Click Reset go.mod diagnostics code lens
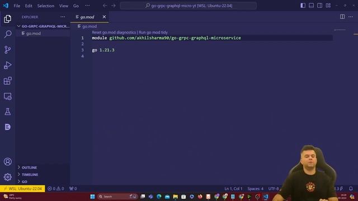Image resolution: width=358 pixels, height=201 pixels. click(114, 32)
